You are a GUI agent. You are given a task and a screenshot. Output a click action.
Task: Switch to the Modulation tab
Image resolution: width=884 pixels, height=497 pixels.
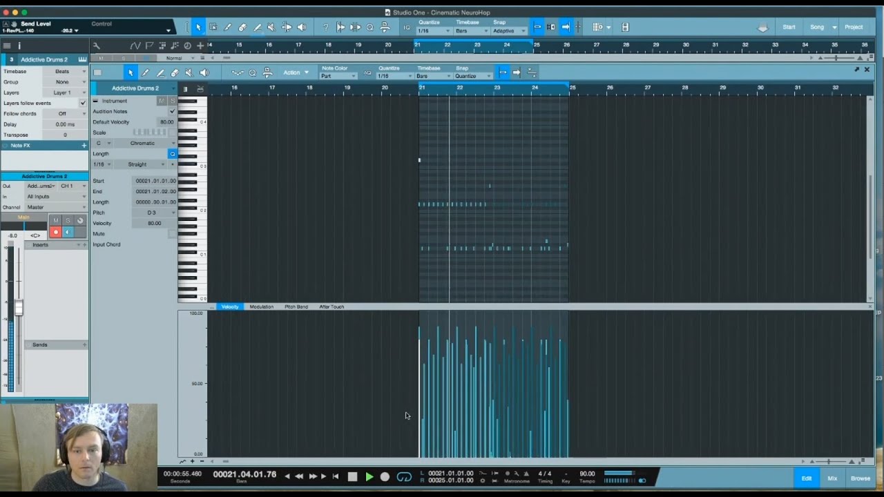pyautogui.click(x=261, y=306)
